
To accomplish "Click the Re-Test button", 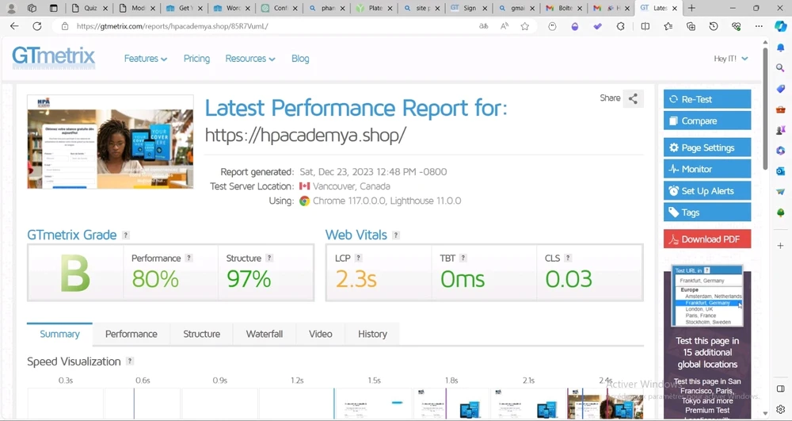I will (706, 99).
